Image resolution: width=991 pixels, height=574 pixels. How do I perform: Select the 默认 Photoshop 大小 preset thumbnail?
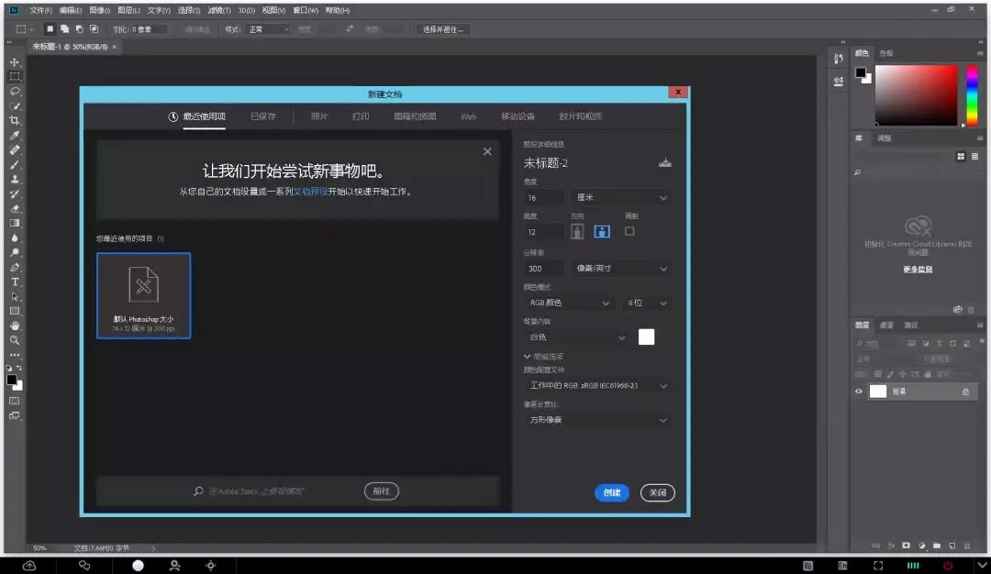(x=143, y=295)
